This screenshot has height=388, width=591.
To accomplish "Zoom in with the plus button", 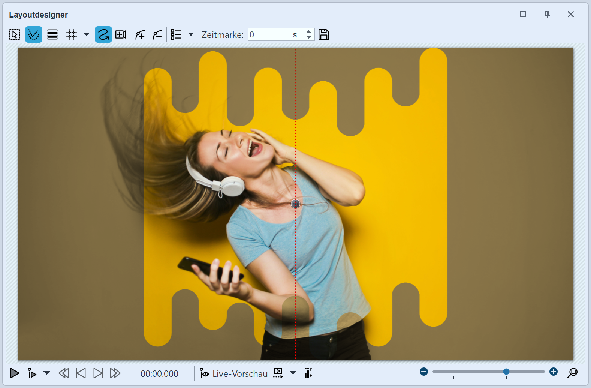I will (554, 372).
